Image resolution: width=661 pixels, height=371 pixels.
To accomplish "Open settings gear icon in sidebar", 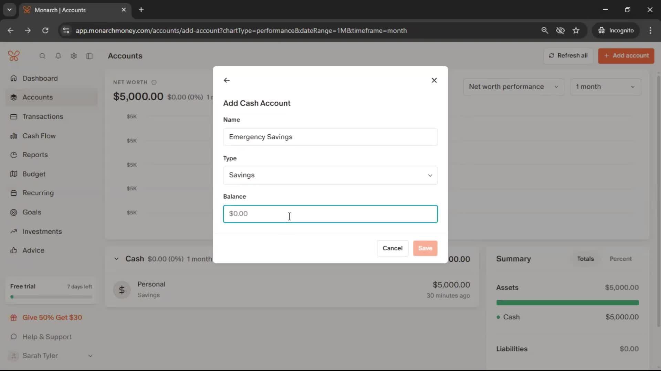I will [x=74, y=56].
